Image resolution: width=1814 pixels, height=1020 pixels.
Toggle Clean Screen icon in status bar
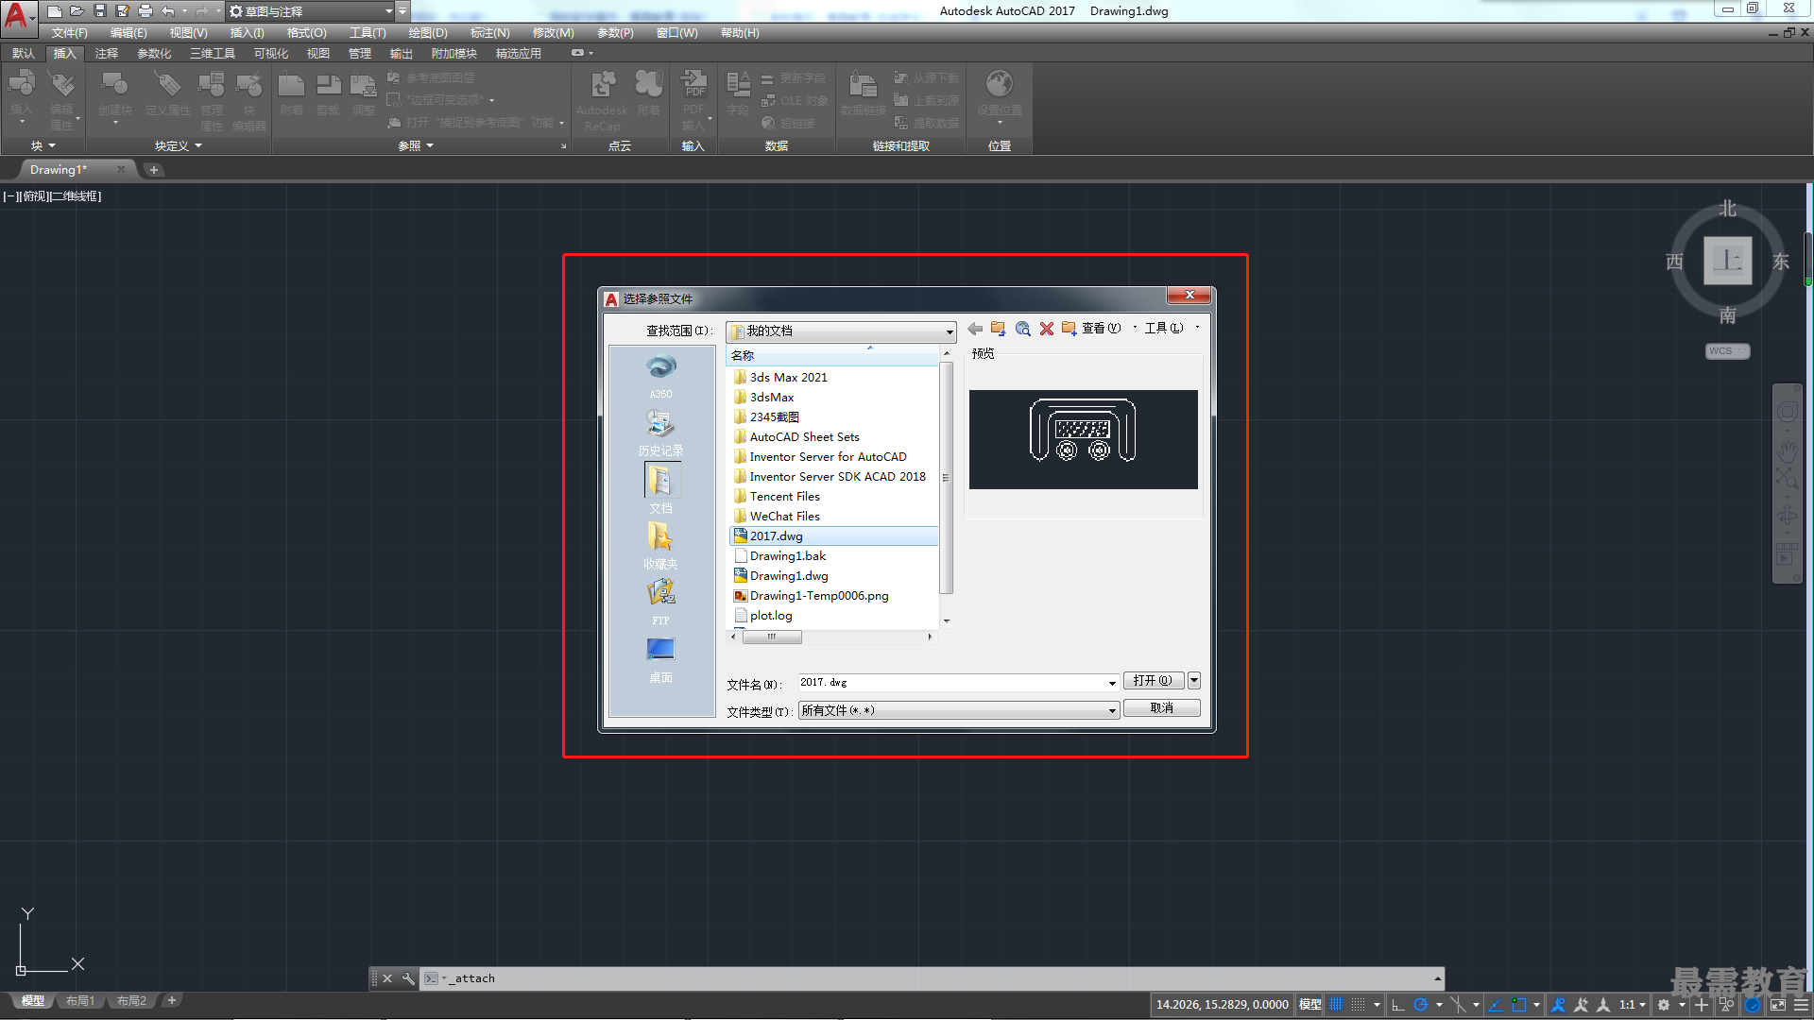(x=1778, y=1005)
